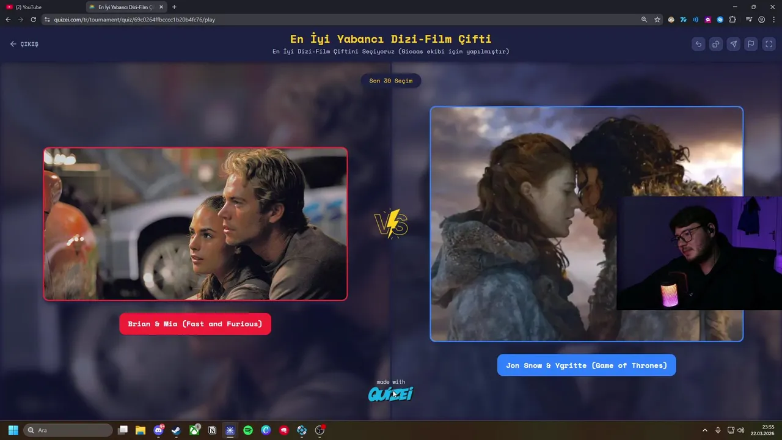The width and height of the screenshot is (782, 440).
Task: Click the 'En İyi Yabancı Dizi-Film Çifti' title
Action: [x=391, y=39]
